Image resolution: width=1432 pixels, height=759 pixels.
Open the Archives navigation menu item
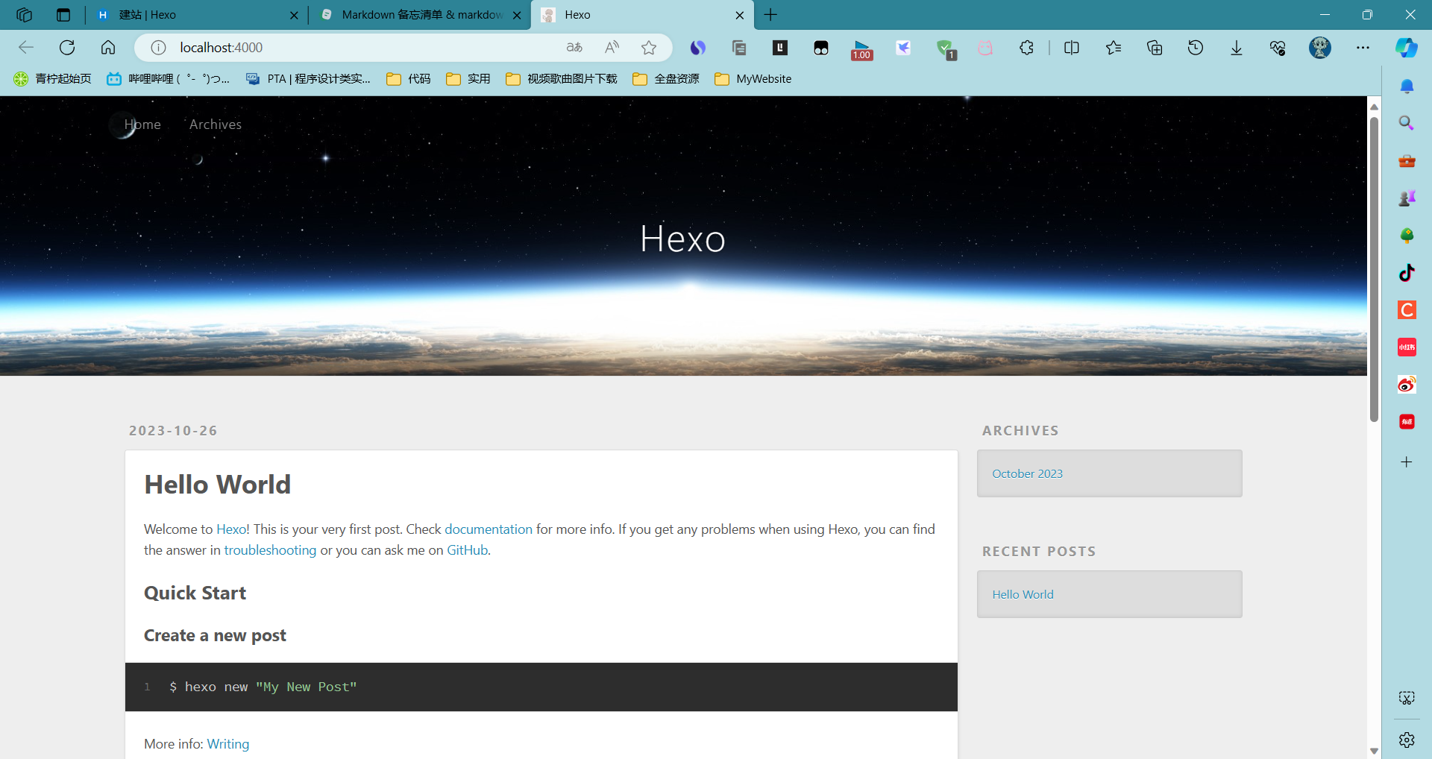coord(216,125)
